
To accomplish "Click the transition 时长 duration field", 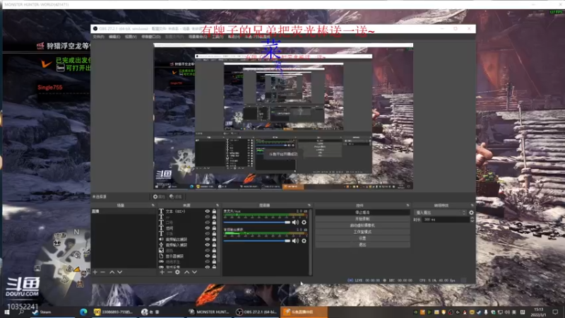I will click(446, 220).
